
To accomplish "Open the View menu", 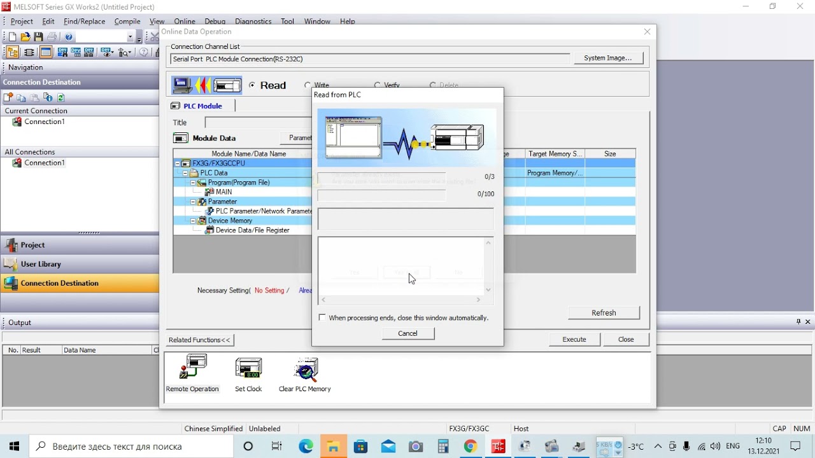I will point(157,22).
